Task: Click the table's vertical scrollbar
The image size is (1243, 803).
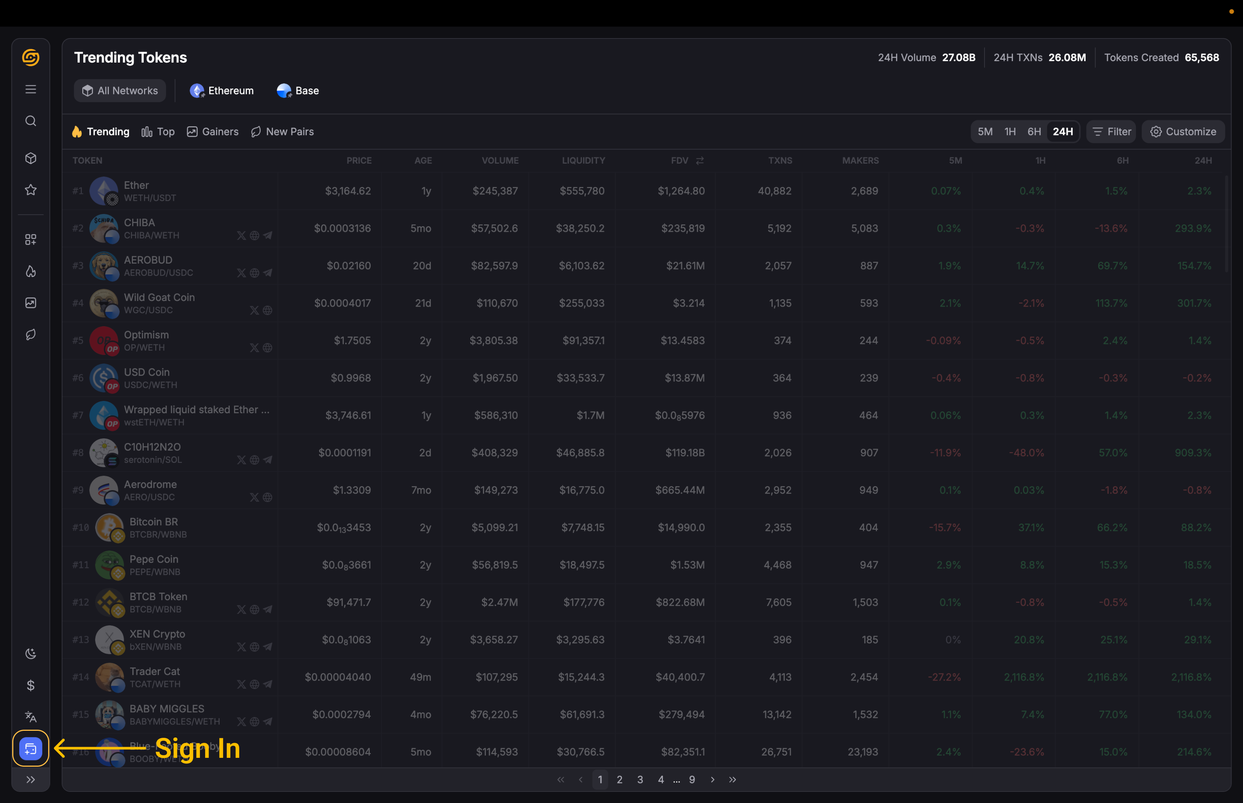Action: (1226, 224)
